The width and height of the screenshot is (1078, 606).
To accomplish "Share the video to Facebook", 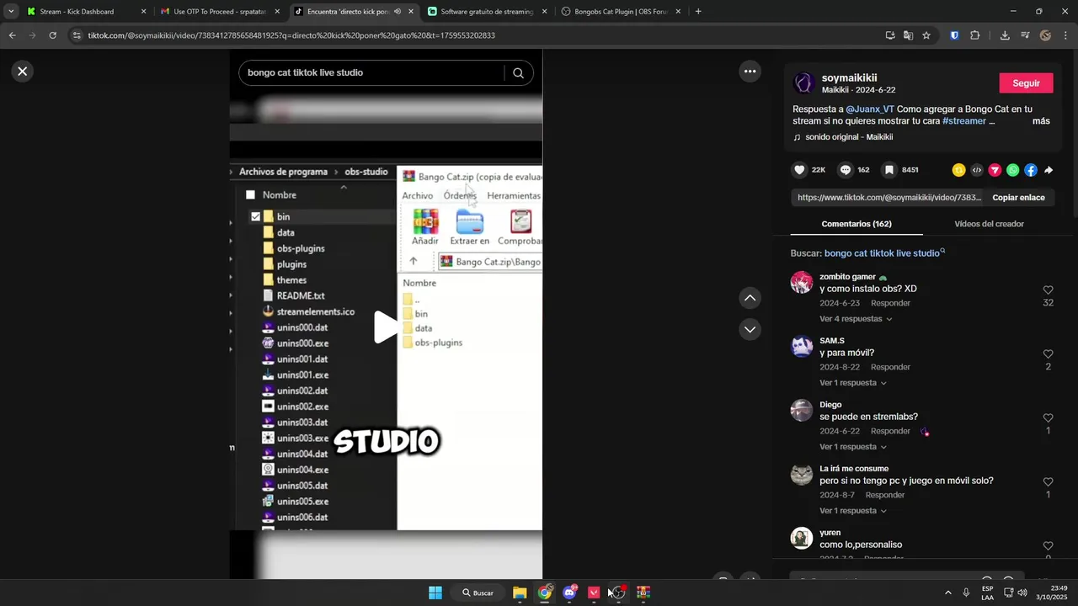I will pos(1031,170).
